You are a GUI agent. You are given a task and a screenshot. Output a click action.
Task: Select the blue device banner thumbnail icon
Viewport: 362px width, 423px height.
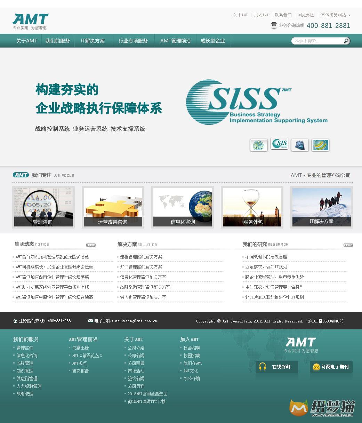[x=300, y=145]
